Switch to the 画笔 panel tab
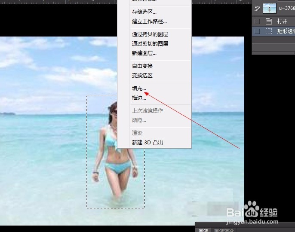The image size is (295, 232). (203, 230)
